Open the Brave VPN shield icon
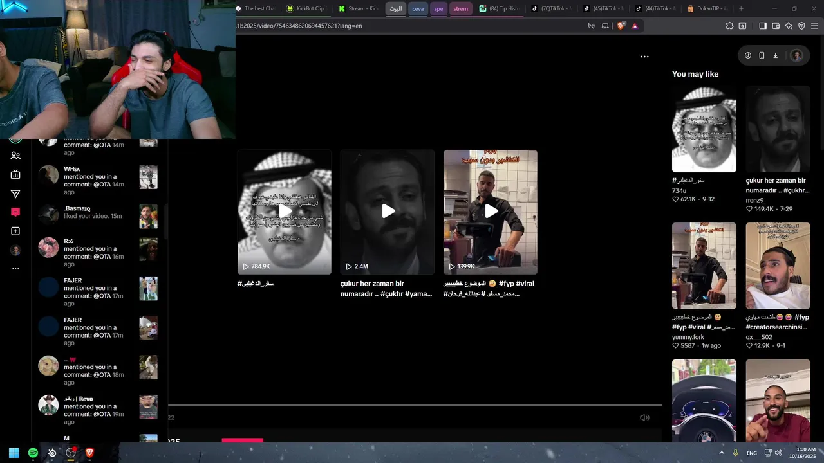This screenshot has height=463, width=824. click(x=801, y=26)
